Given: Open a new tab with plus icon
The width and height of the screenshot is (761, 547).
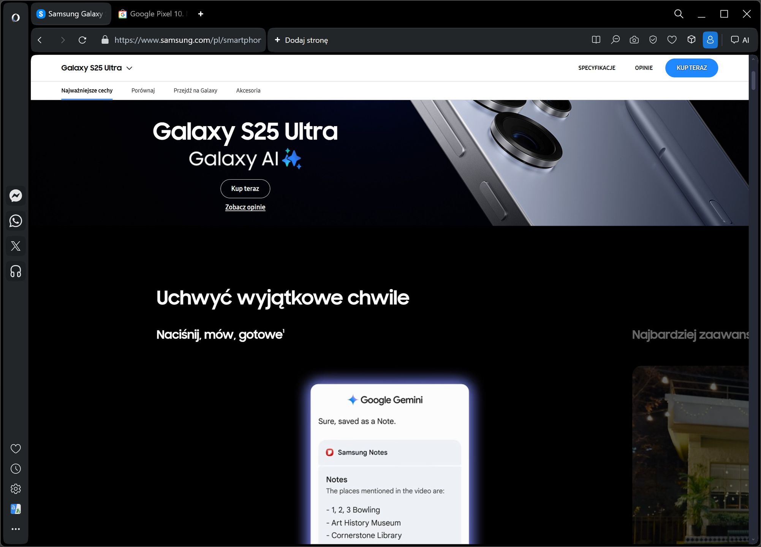Looking at the screenshot, I should pos(201,14).
